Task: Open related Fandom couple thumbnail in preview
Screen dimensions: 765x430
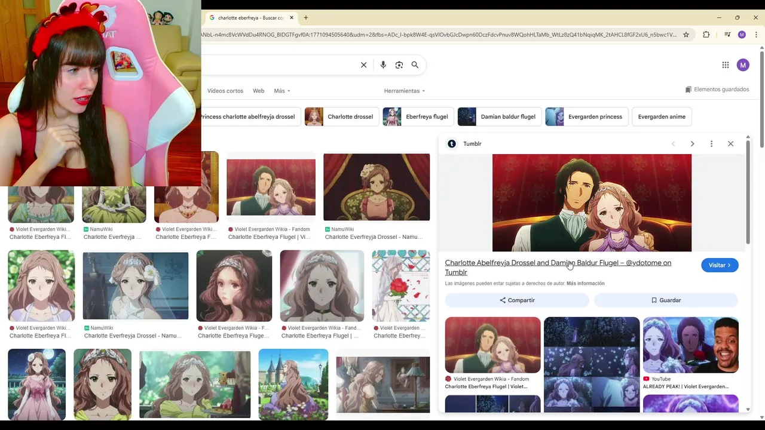Action: click(492, 345)
